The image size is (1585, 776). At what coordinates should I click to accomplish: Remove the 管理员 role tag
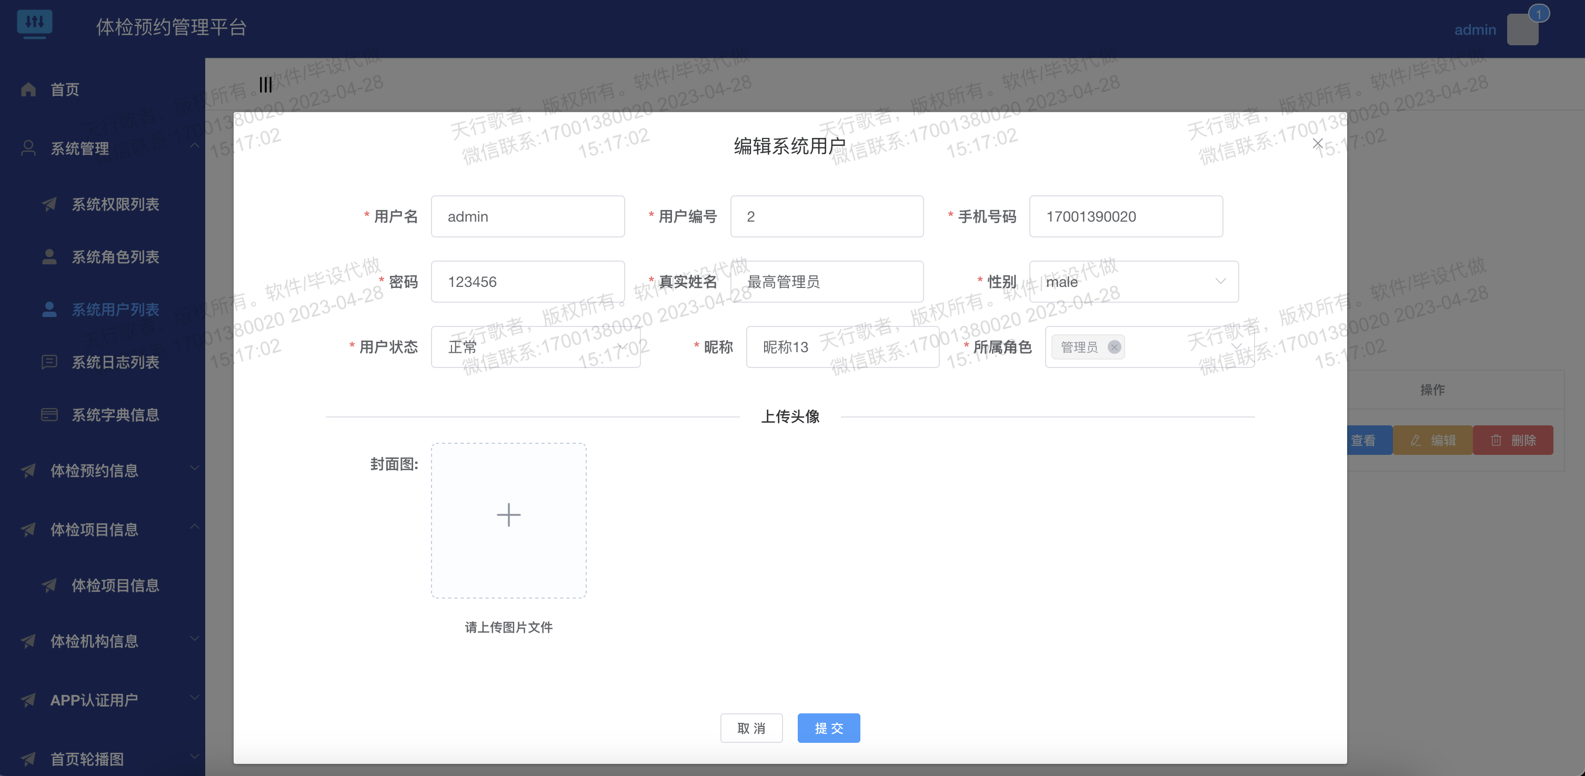coord(1113,347)
